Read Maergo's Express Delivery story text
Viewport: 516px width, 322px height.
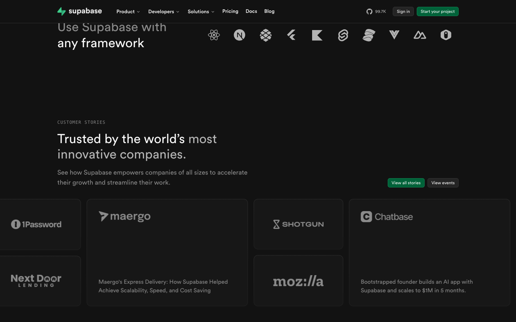point(163,286)
